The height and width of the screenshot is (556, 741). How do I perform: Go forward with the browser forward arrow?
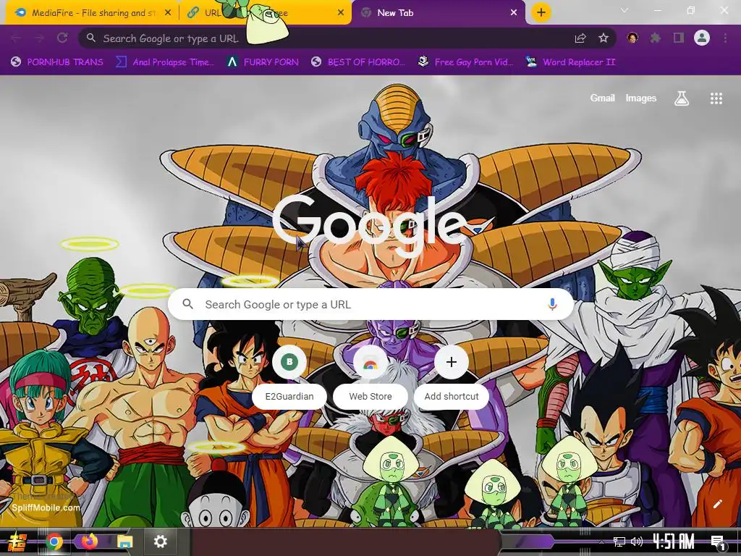(x=39, y=38)
